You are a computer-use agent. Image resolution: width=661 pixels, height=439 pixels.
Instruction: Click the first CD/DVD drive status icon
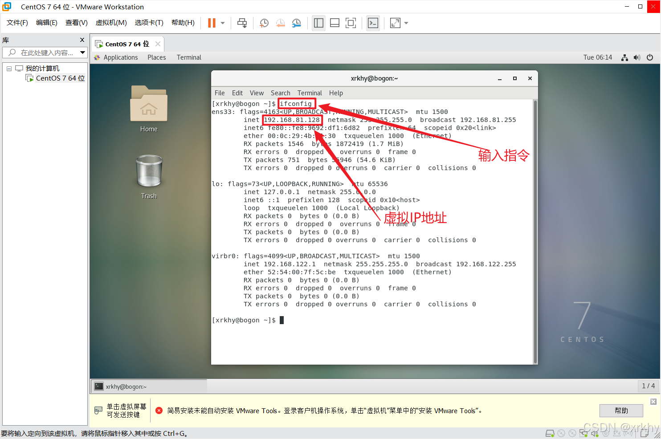click(x=561, y=433)
